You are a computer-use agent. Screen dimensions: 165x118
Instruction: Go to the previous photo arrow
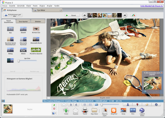(85, 15)
